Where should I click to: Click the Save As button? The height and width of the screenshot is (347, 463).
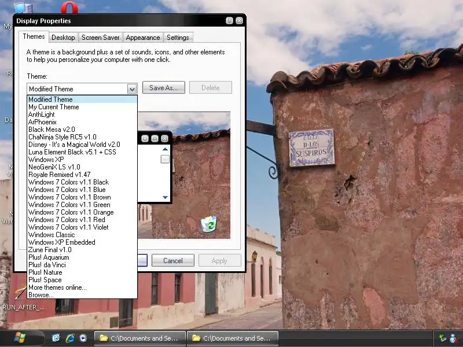tap(164, 88)
